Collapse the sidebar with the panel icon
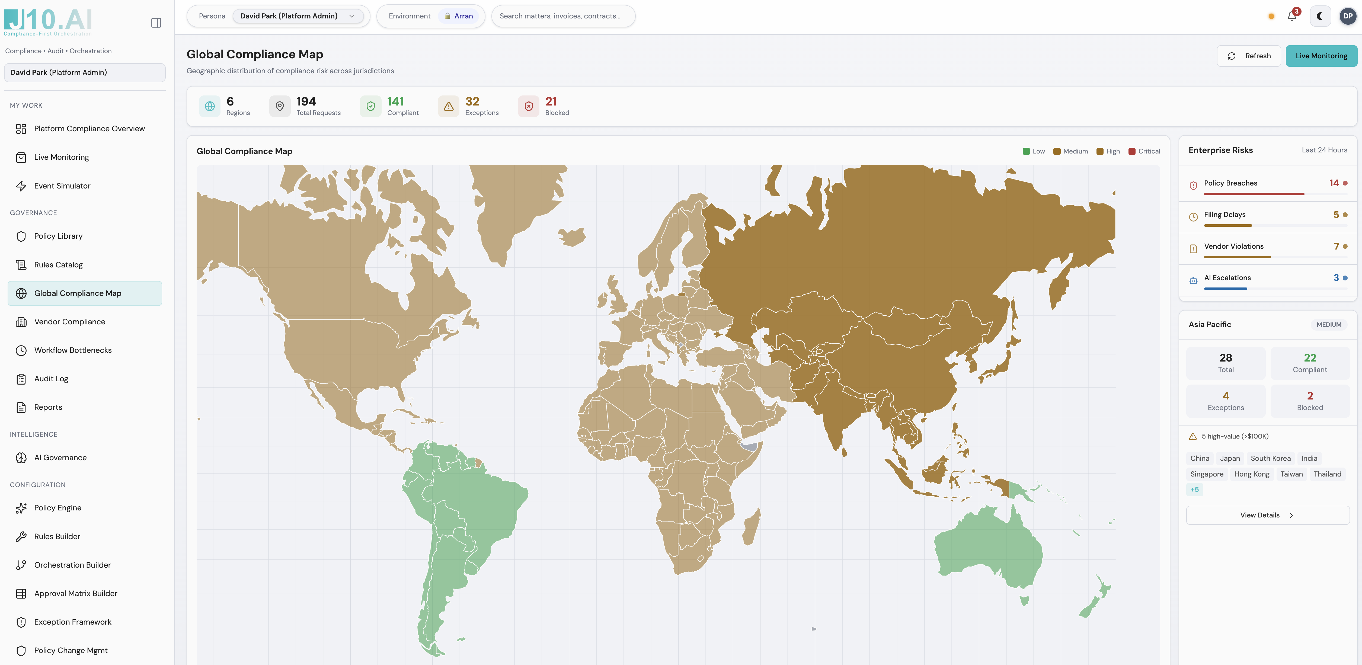Screen dimensions: 1362x665 [156, 23]
